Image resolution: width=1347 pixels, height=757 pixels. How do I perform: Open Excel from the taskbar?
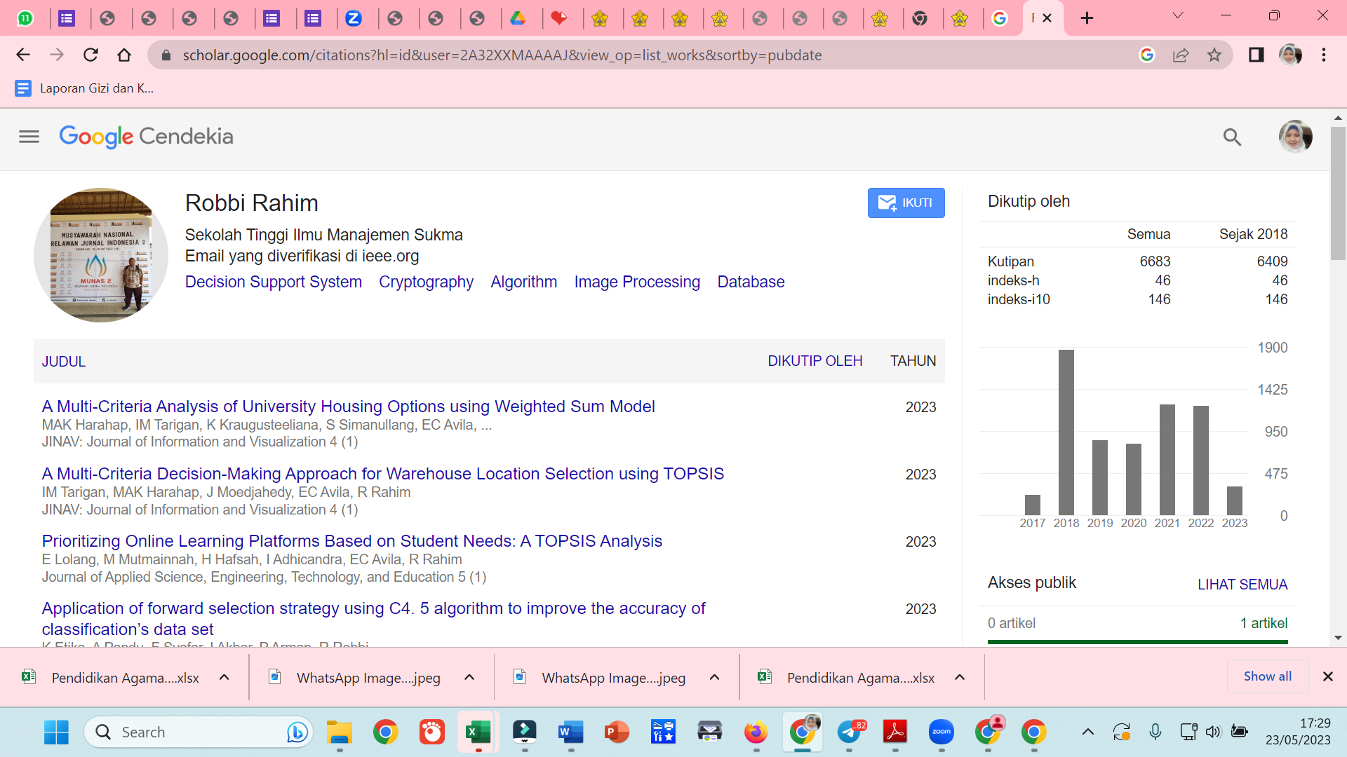click(478, 732)
